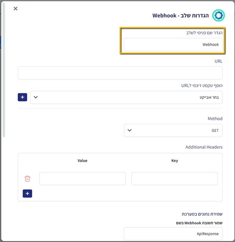Click the Webhook dialog title text

pyautogui.click(x=180, y=16)
